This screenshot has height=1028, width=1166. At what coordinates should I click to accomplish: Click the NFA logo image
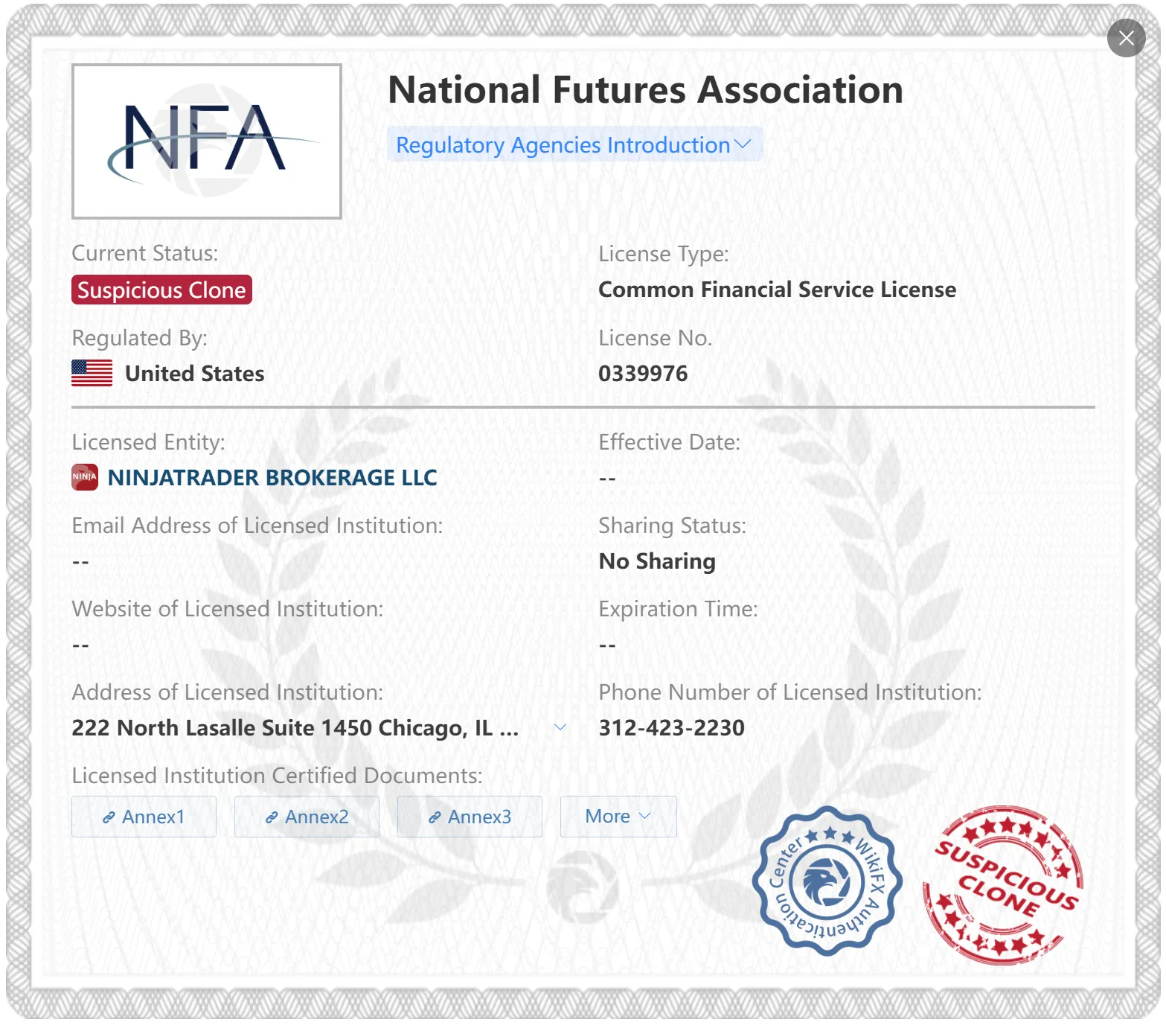pos(207,141)
